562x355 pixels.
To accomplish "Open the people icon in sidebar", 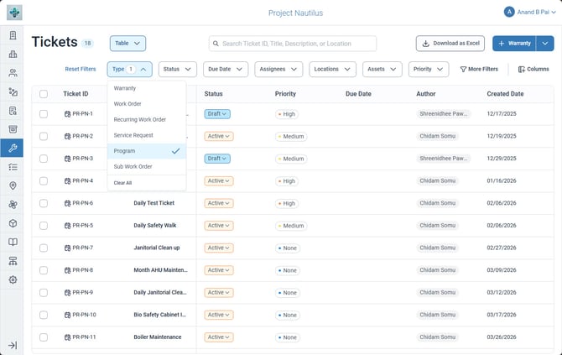I will (13, 73).
